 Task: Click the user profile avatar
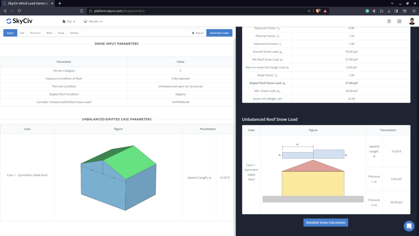coord(412,21)
